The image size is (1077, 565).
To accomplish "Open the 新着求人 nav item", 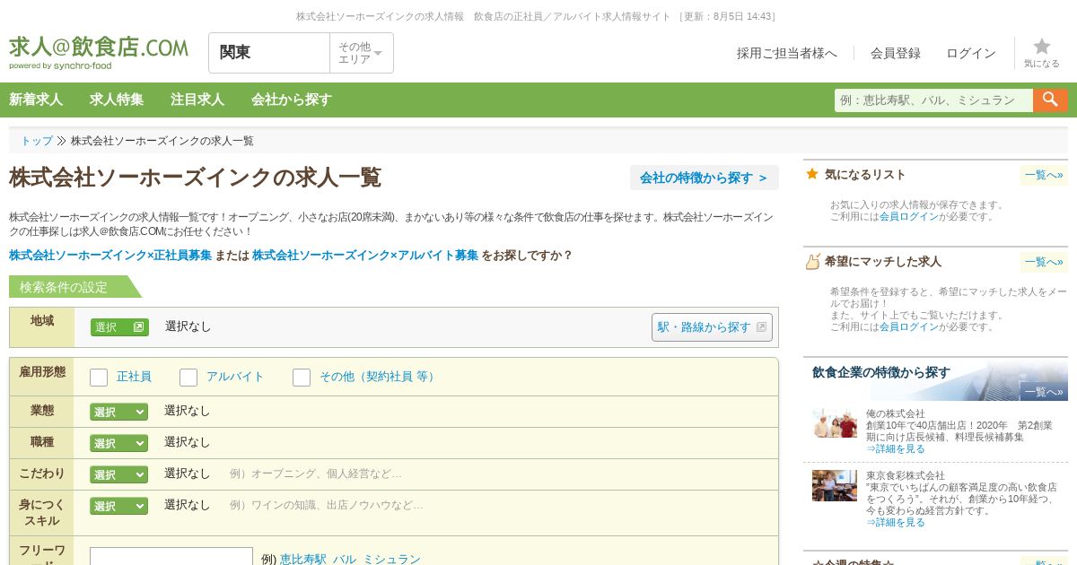I will coord(36,100).
